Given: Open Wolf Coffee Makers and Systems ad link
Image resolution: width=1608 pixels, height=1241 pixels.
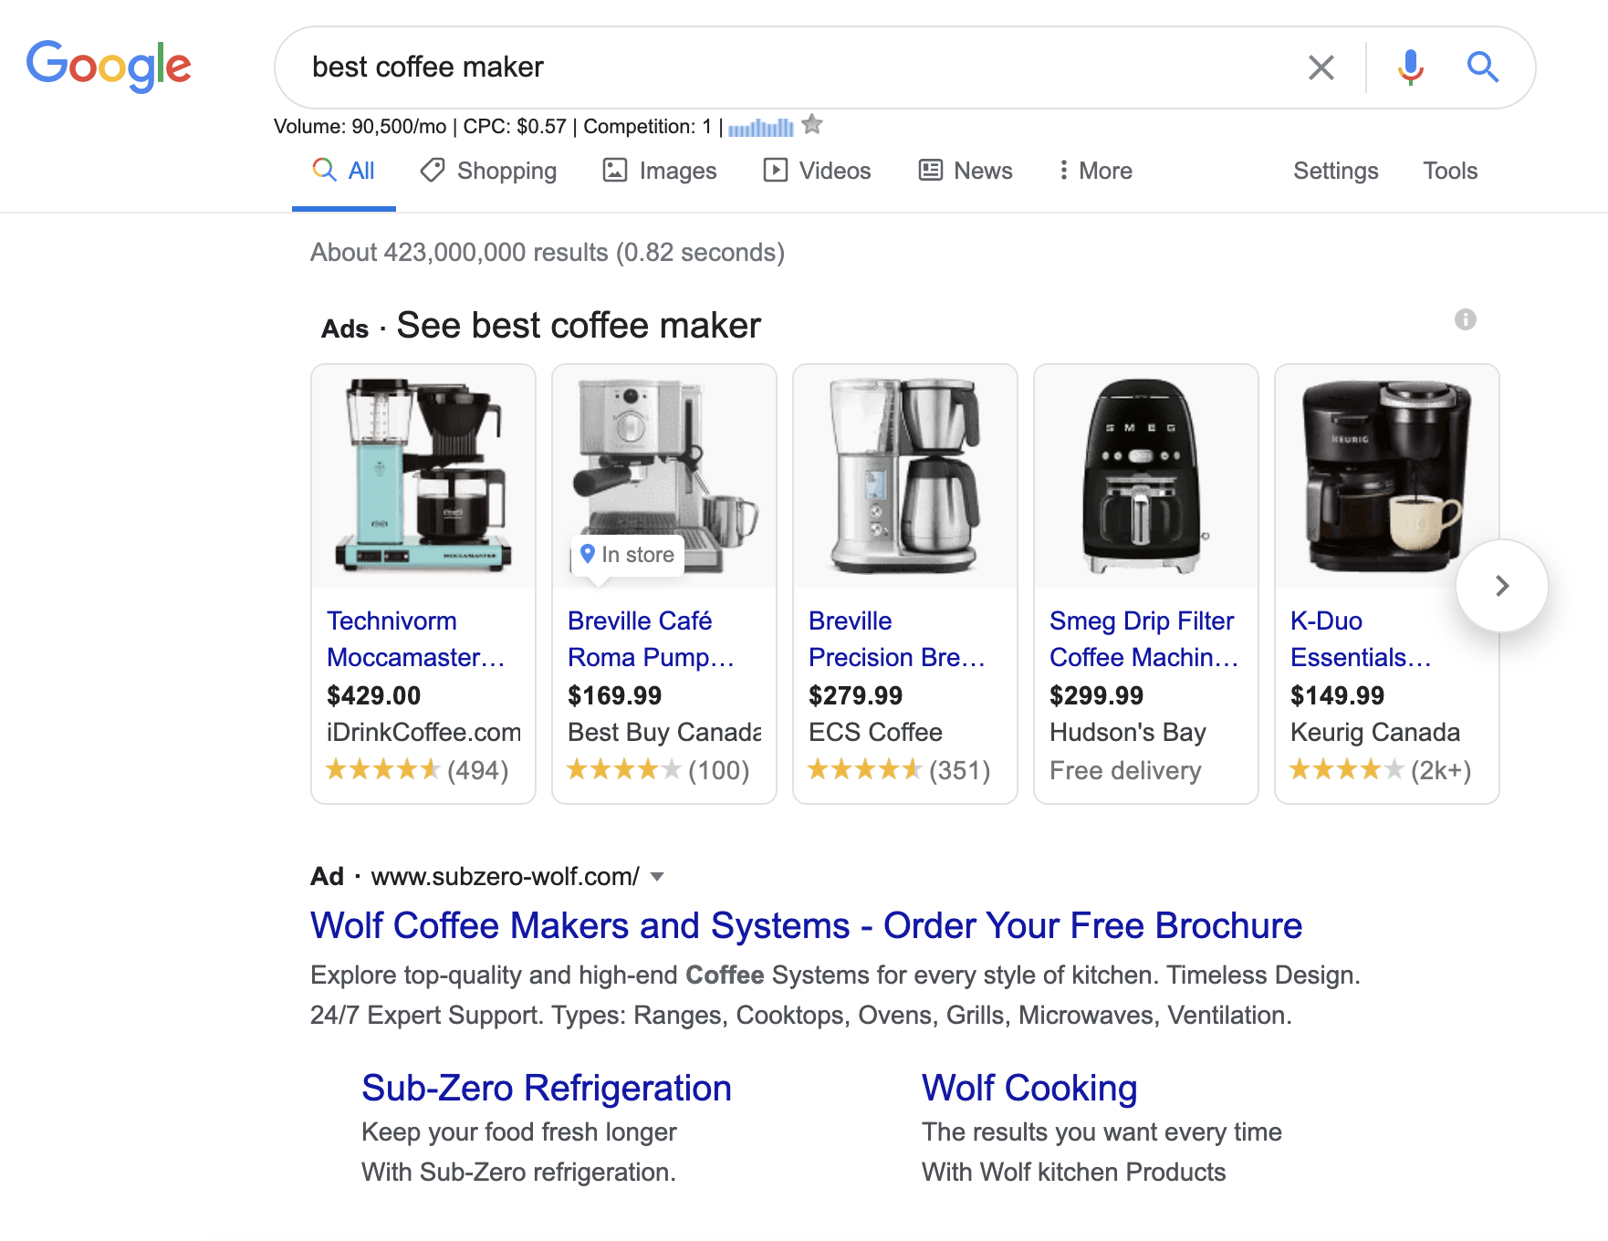Looking at the screenshot, I should 806,925.
